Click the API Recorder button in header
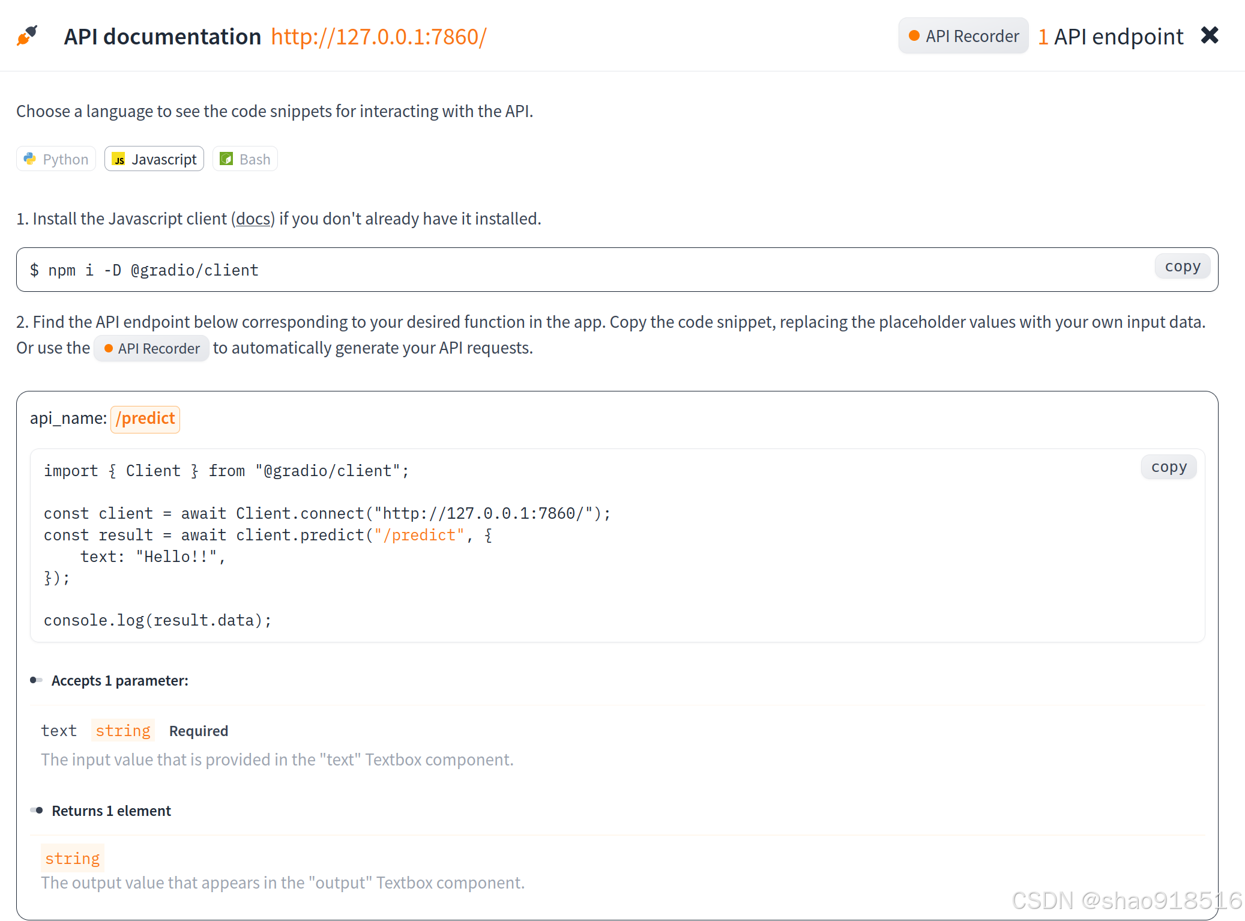The width and height of the screenshot is (1245, 921). [x=963, y=36]
